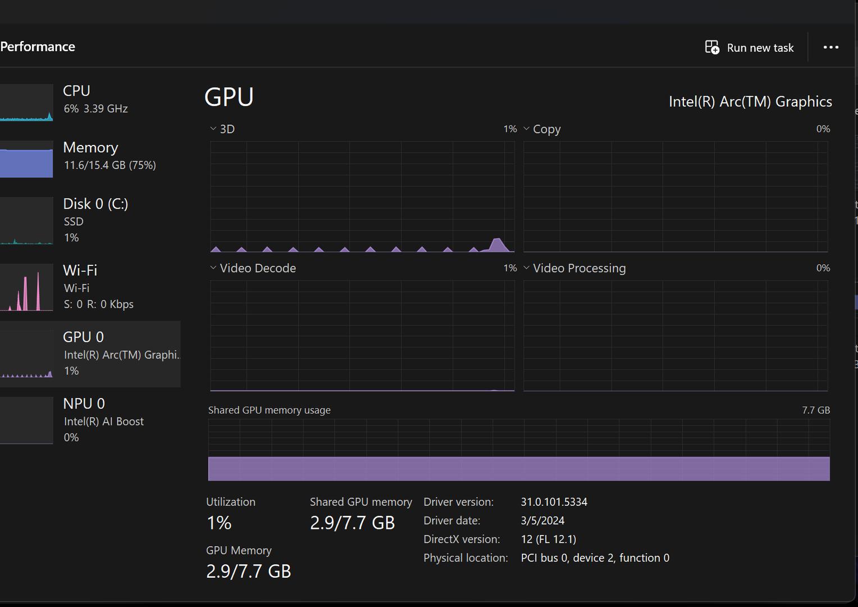Open the Copy engine dropdown chevron

527,129
